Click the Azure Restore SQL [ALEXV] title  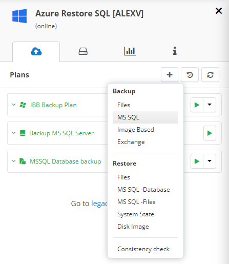89,13
